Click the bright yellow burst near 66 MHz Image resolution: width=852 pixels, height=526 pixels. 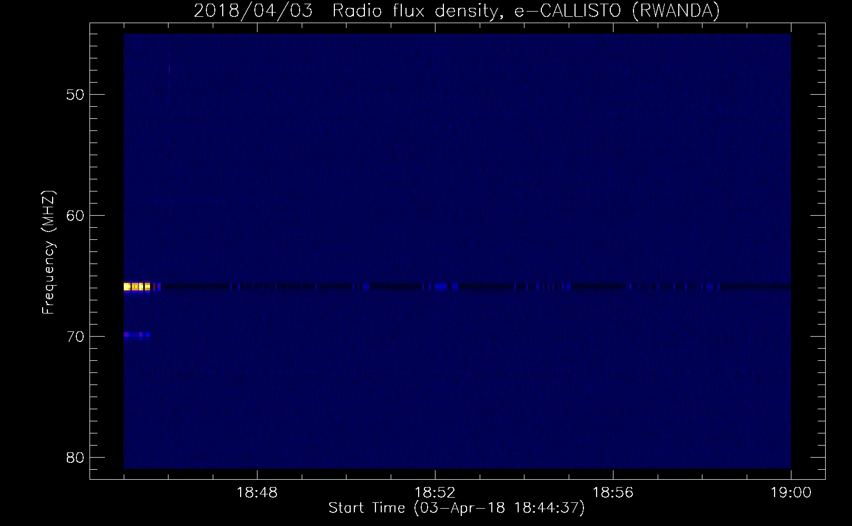tap(137, 287)
